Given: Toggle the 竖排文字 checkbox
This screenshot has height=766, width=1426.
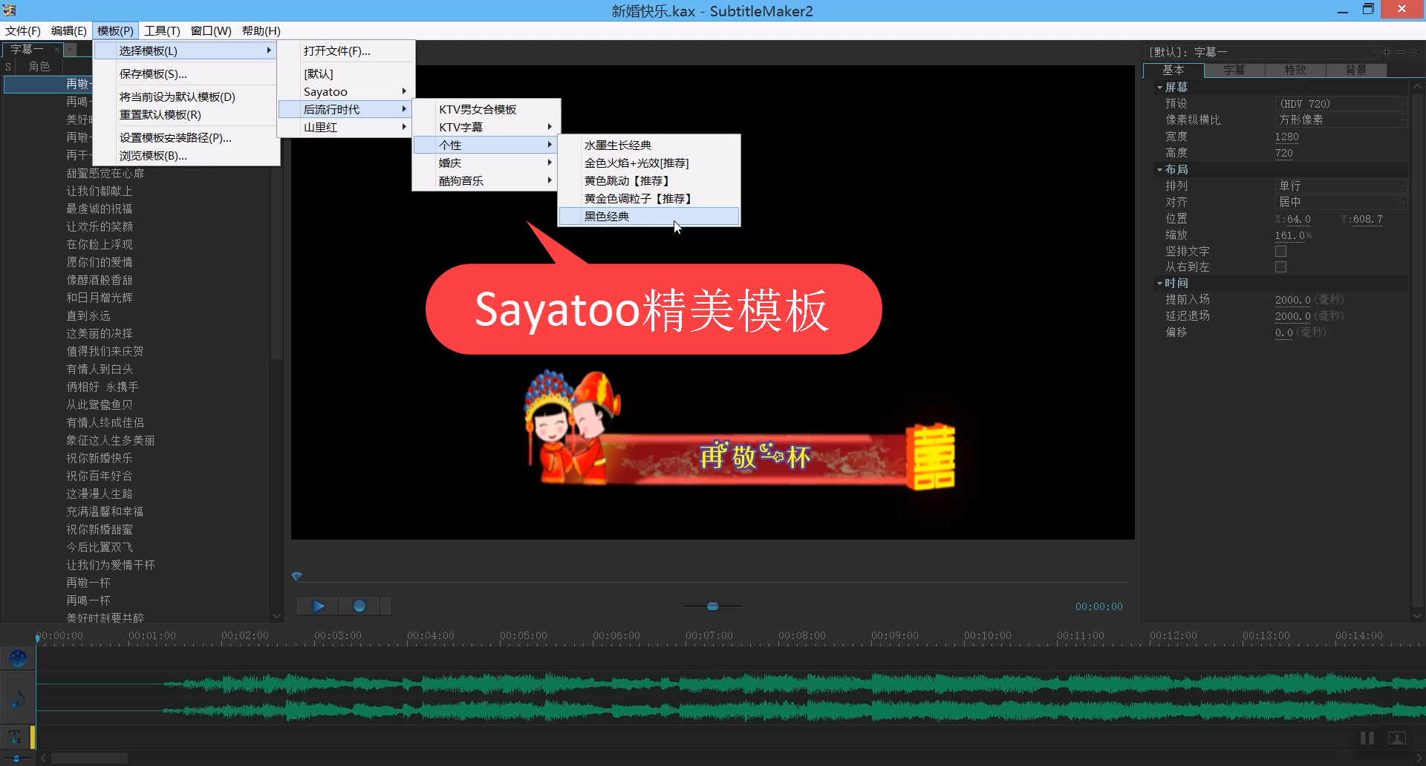Looking at the screenshot, I should pyautogui.click(x=1280, y=252).
